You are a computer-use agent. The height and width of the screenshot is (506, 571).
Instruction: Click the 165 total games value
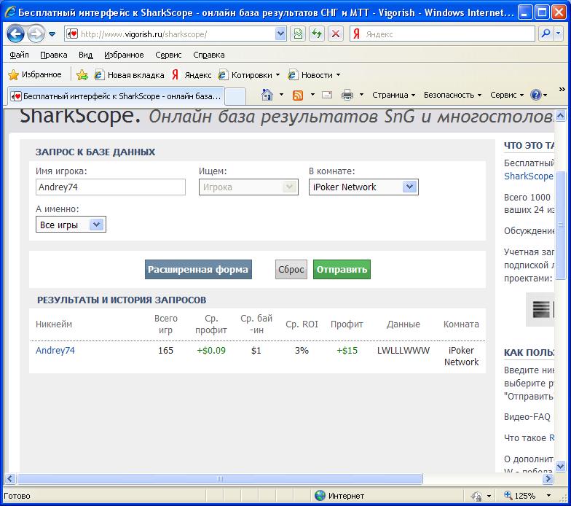click(x=165, y=350)
